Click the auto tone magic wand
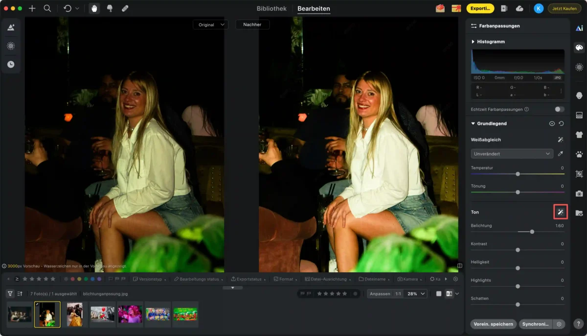Screen dimensions: 587x336 (561, 212)
